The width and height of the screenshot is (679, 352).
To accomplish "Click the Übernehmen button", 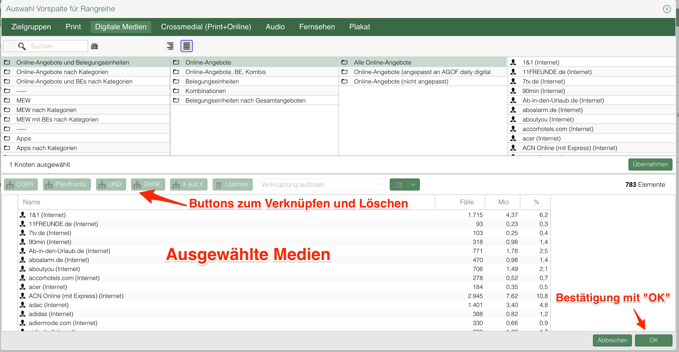I will pos(650,164).
